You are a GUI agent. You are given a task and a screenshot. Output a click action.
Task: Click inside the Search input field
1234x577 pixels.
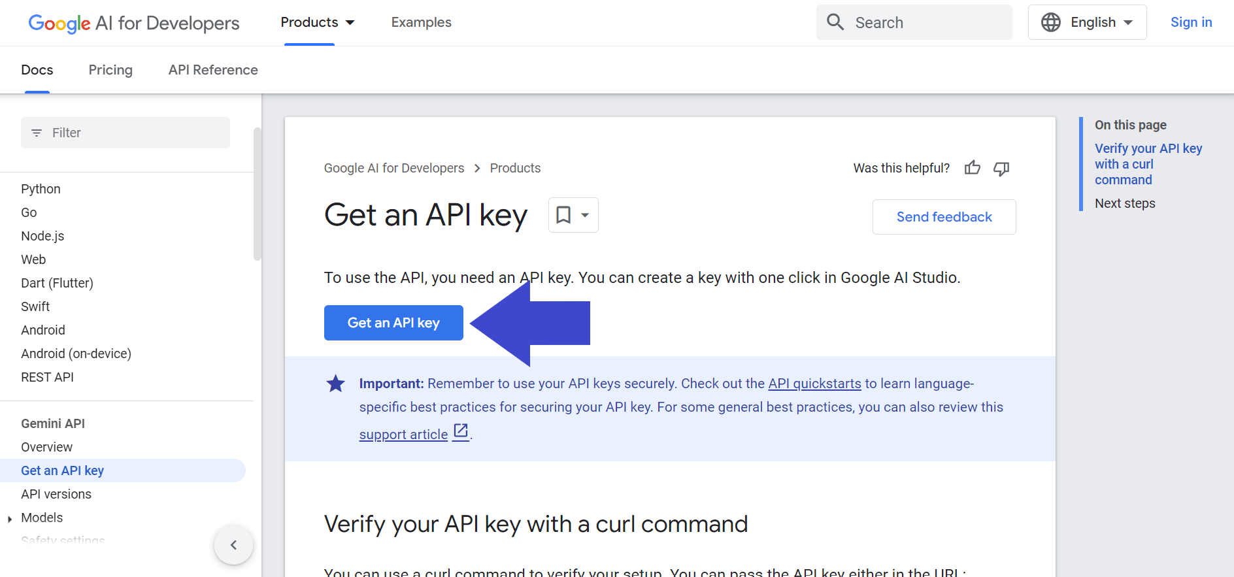(x=915, y=22)
